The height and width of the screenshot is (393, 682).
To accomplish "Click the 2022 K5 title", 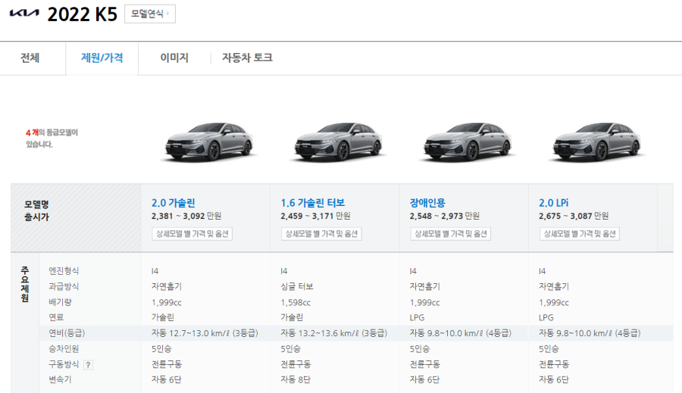I will click(x=82, y=14).
